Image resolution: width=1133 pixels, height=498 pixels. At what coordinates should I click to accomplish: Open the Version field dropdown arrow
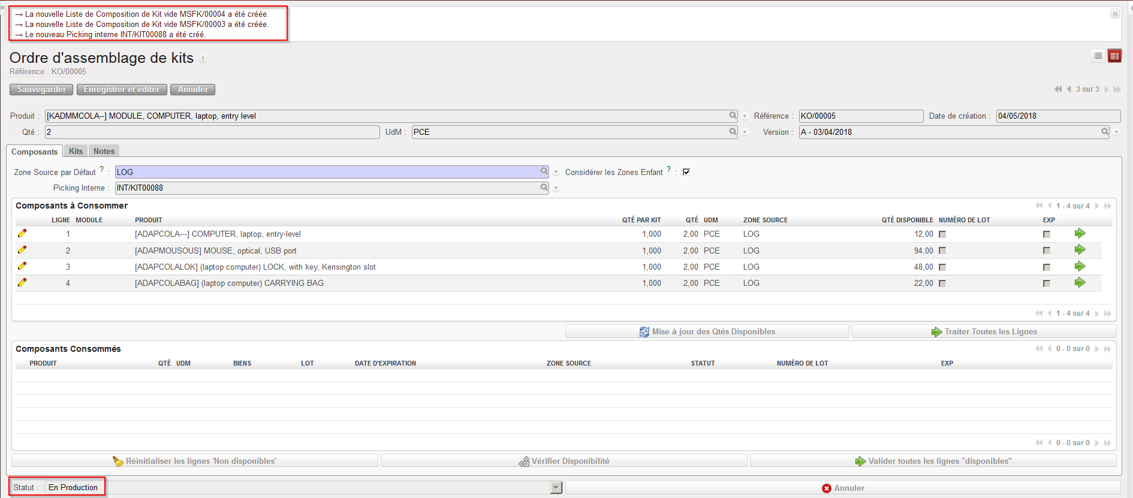tap(1116, 132)
